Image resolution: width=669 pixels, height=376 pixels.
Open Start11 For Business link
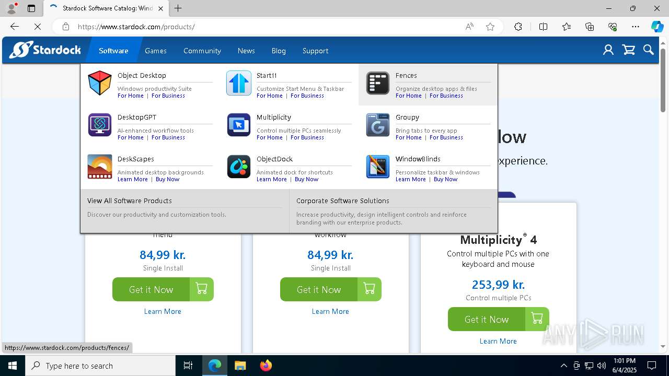307,96
